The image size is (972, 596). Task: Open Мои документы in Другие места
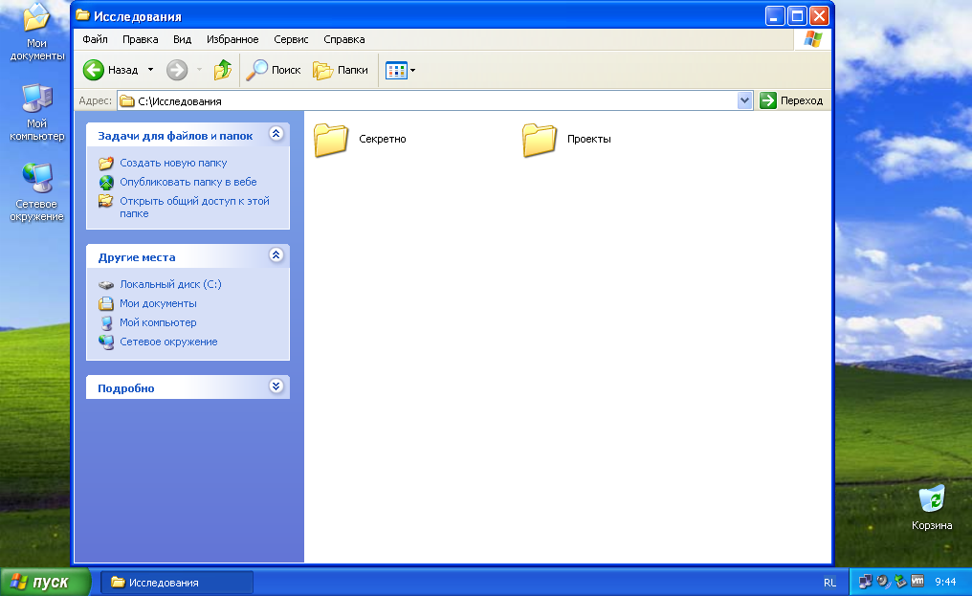[158, 303]
